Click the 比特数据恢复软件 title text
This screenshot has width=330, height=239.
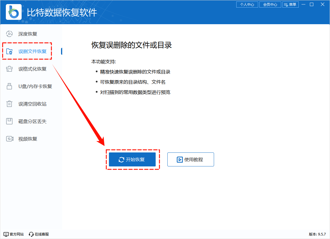62,13
